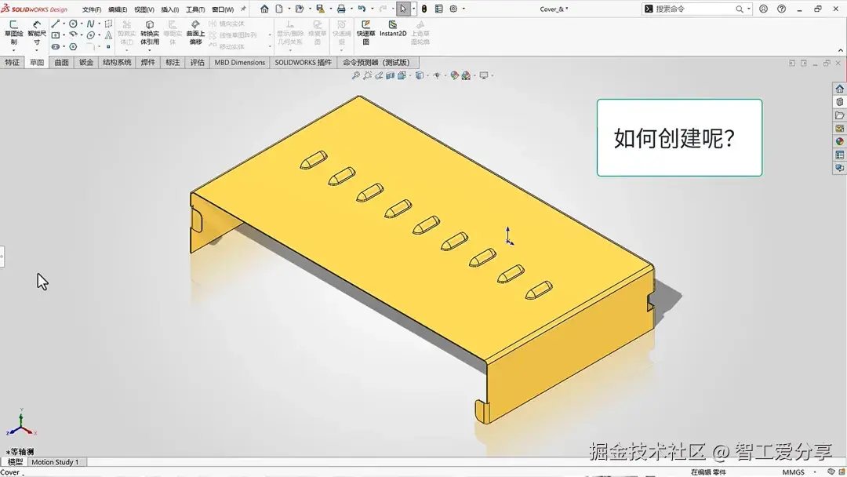847x477 pixels.
Task: Switch to the 评估 evaluate tab
Action: click(x=197, y=62)
